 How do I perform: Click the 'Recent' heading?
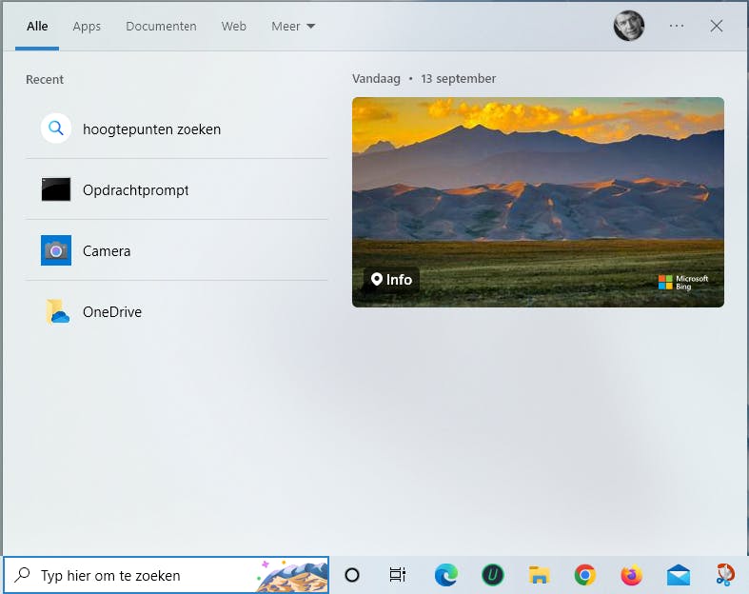tap(45, 79)
